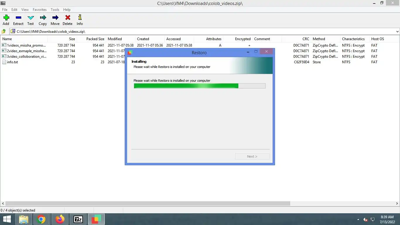This screenshot has width=400, height=225.
Task: Select the C62F59D4 CRC cell
Action: click(302, 62)
